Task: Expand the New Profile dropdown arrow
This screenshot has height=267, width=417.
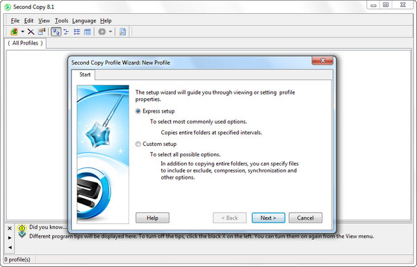Action: coord(23,32)
